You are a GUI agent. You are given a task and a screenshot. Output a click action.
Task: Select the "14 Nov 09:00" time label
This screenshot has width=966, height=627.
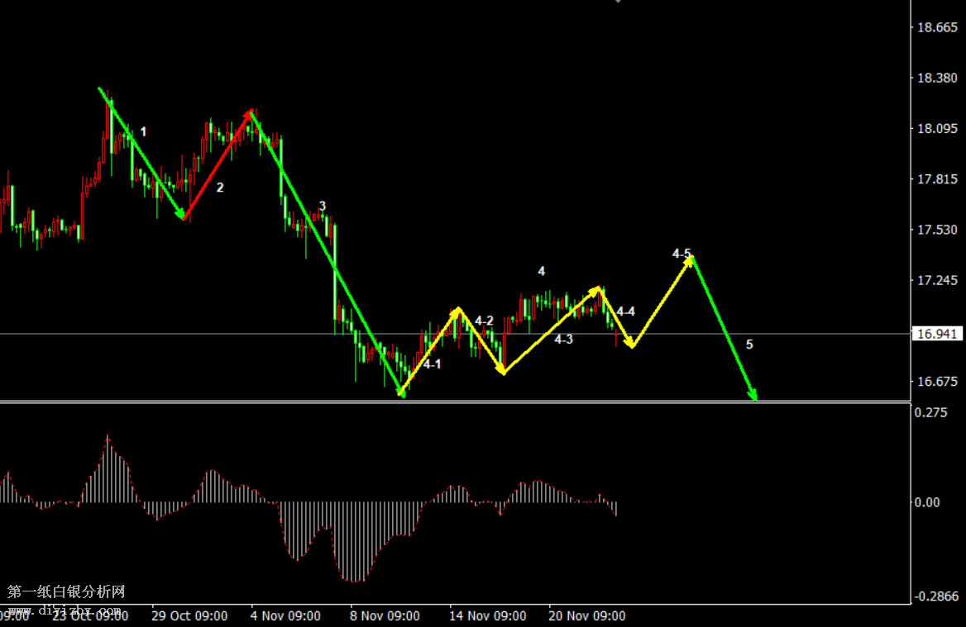coord(487,616)
